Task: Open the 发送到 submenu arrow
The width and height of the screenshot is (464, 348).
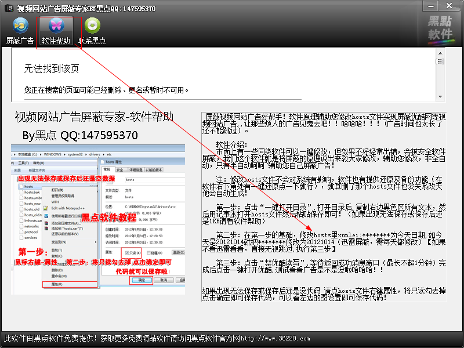Action: tap(96, 242)
